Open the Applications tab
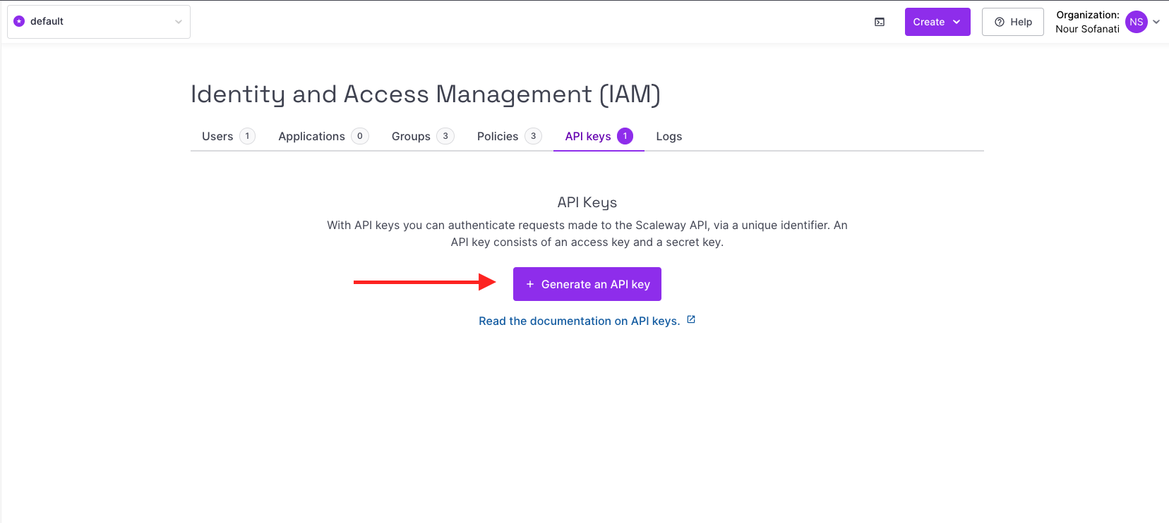1169x523 pixels. [x=311, y=136]
